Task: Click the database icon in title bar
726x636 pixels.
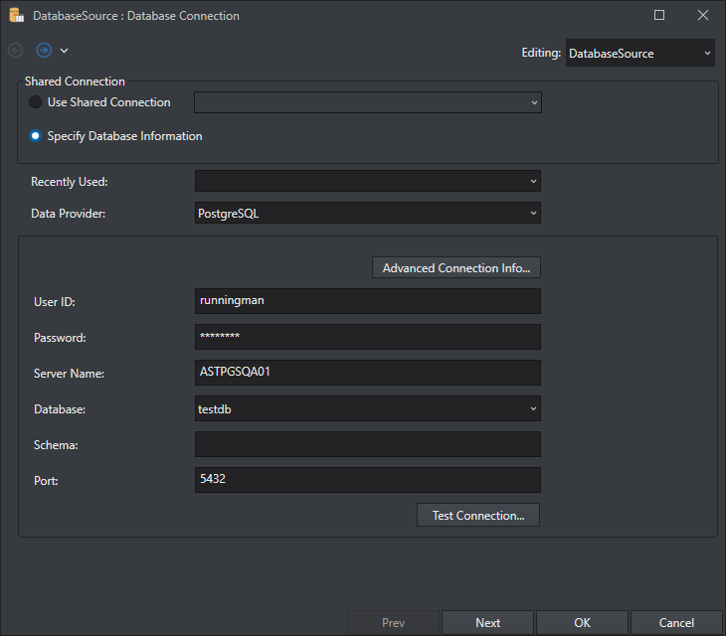Action: 16,16
